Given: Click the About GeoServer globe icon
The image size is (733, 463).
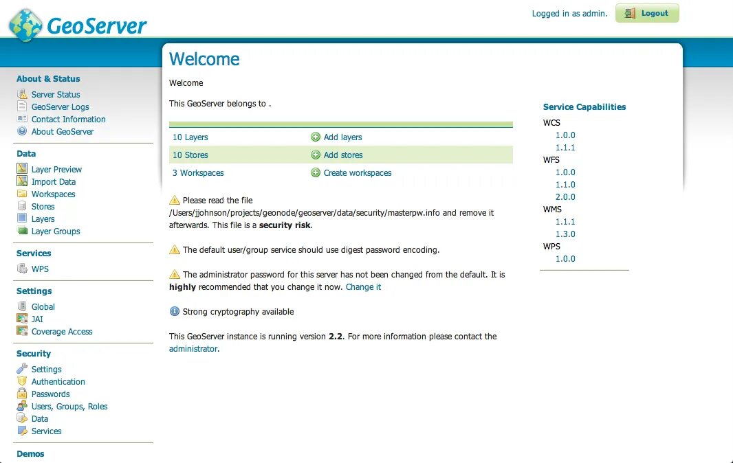Looking at the screenshot, I should click(22, 131).
